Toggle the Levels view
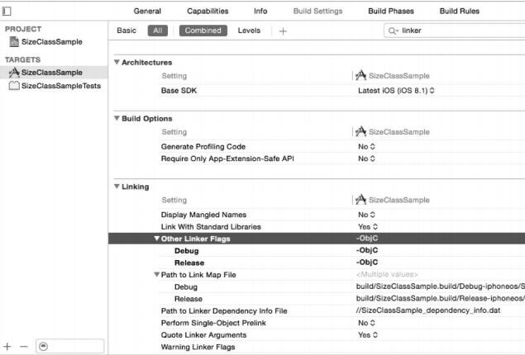525x355 pixels. [x=249, y=31]
